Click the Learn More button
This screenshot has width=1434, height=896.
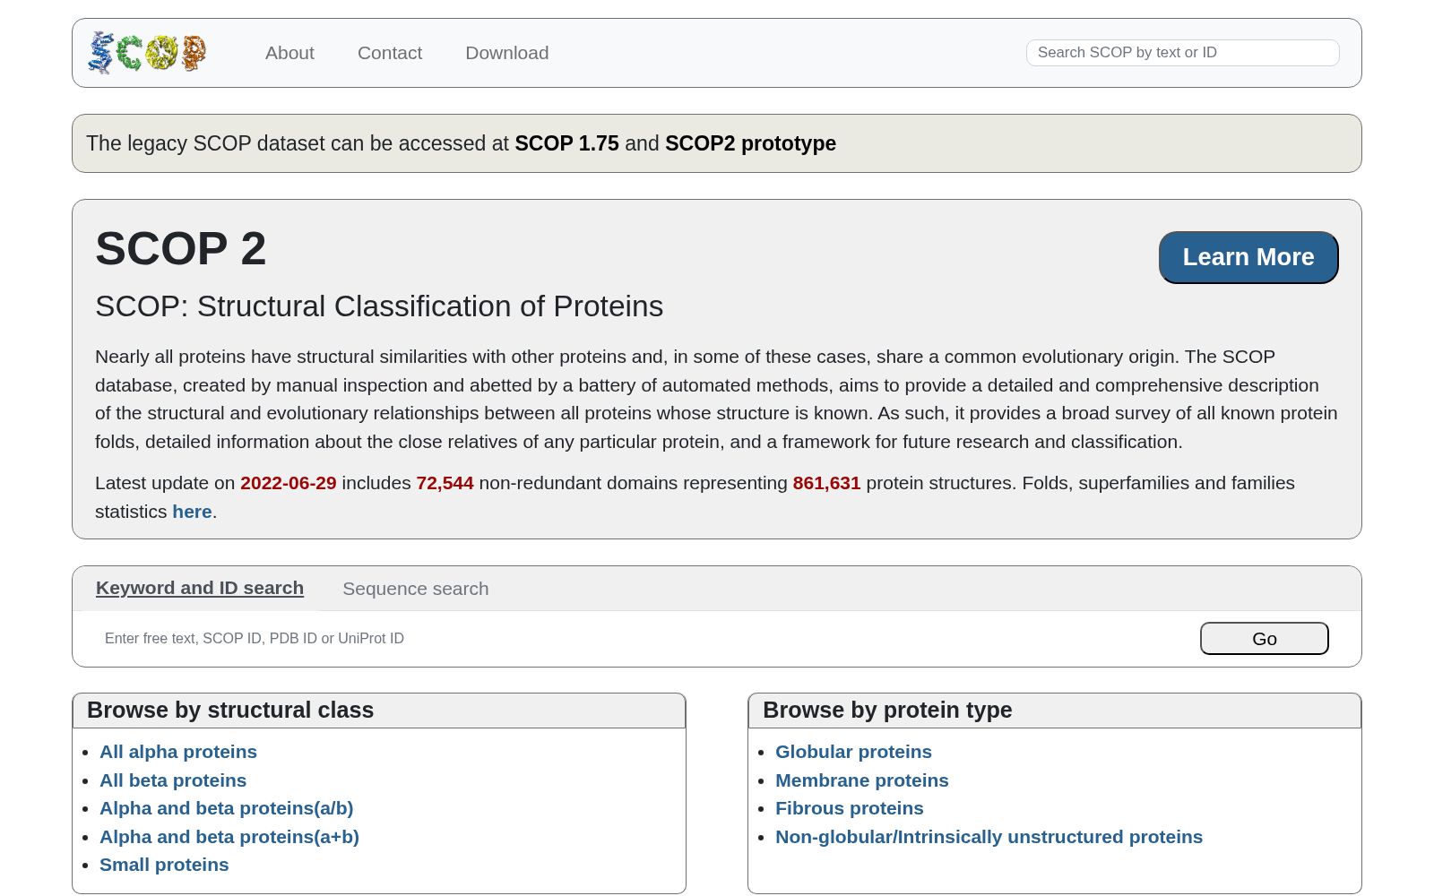[x=1248, y=257]
